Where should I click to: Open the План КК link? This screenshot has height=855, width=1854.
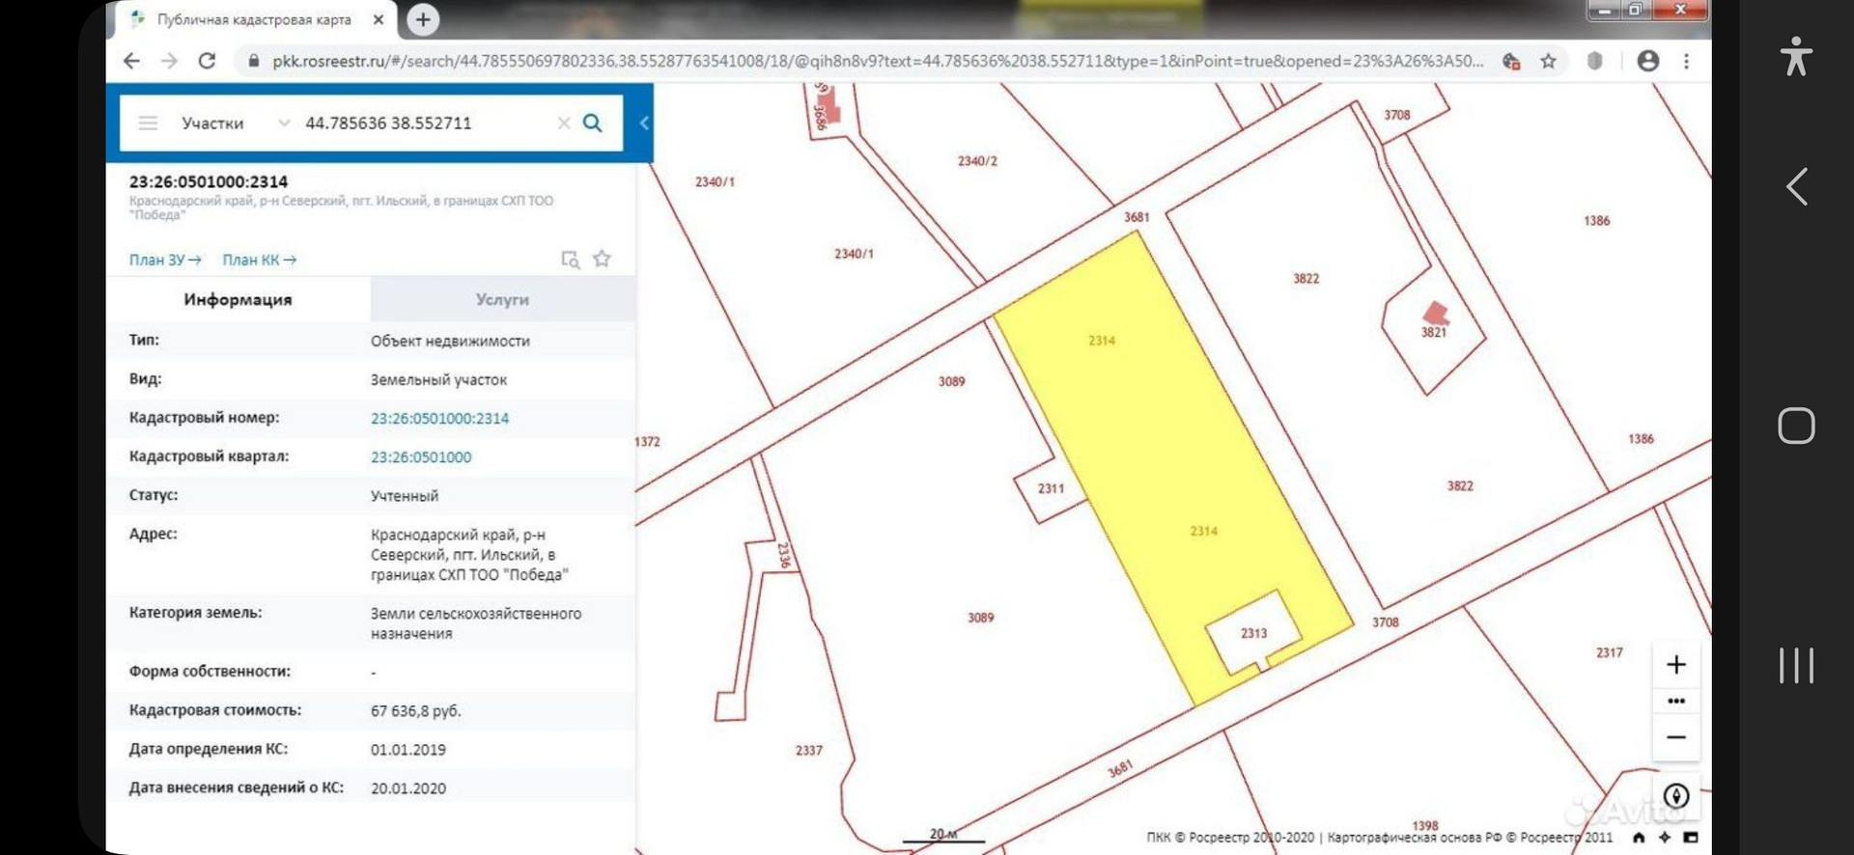(x=259, y=260)
